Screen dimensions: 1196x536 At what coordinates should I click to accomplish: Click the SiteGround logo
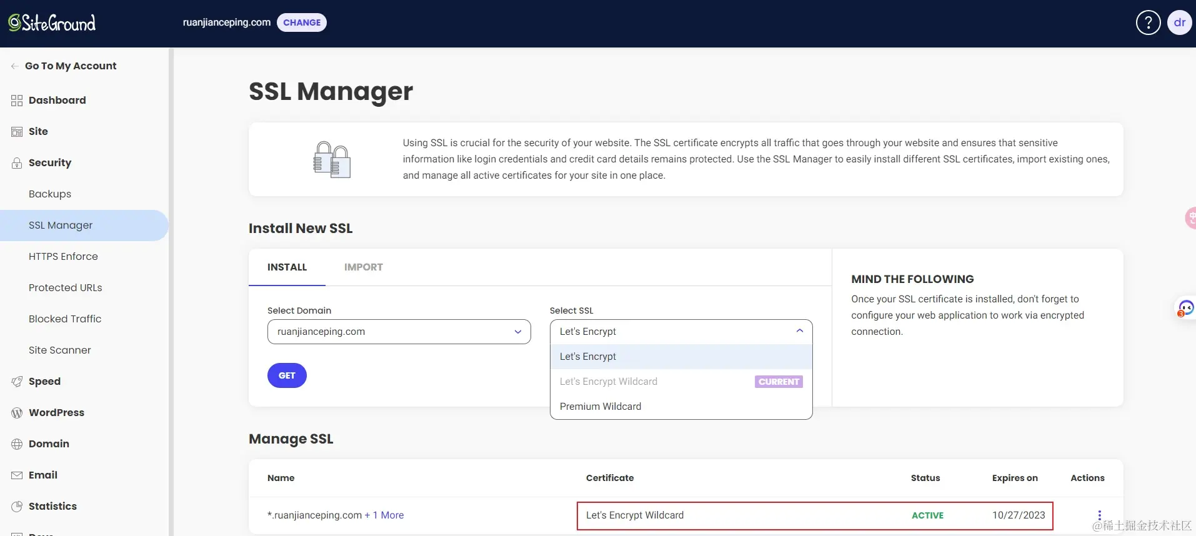pyautogui.click(x=52, y=23)
